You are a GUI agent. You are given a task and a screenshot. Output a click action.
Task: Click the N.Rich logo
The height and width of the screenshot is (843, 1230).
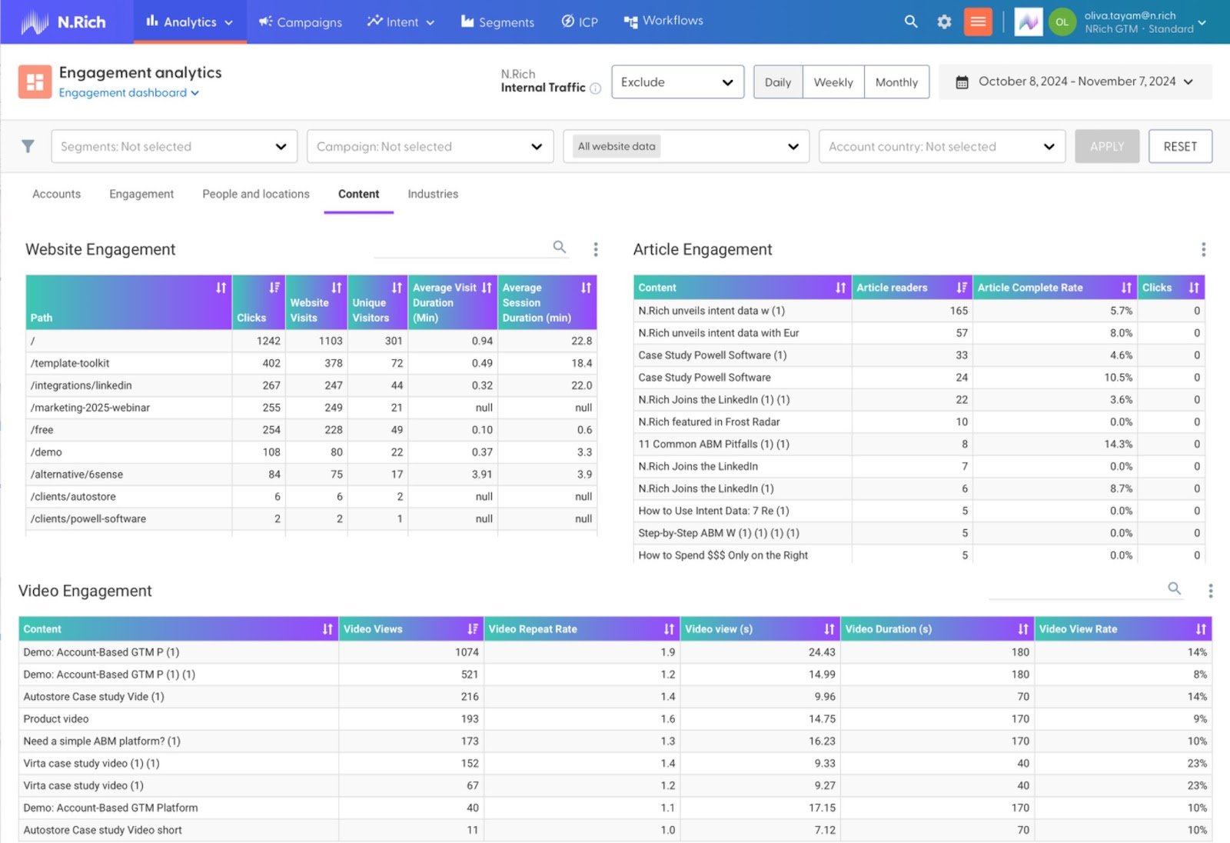[x=63, y=22]
